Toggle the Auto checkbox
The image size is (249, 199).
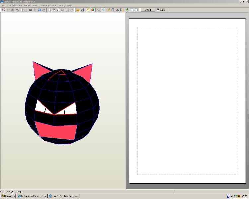tap(158, 10)
